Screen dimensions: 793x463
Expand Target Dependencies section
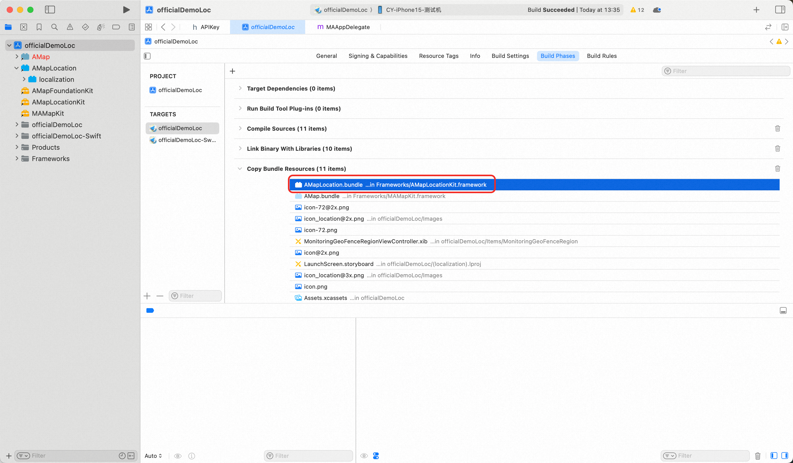240,88
